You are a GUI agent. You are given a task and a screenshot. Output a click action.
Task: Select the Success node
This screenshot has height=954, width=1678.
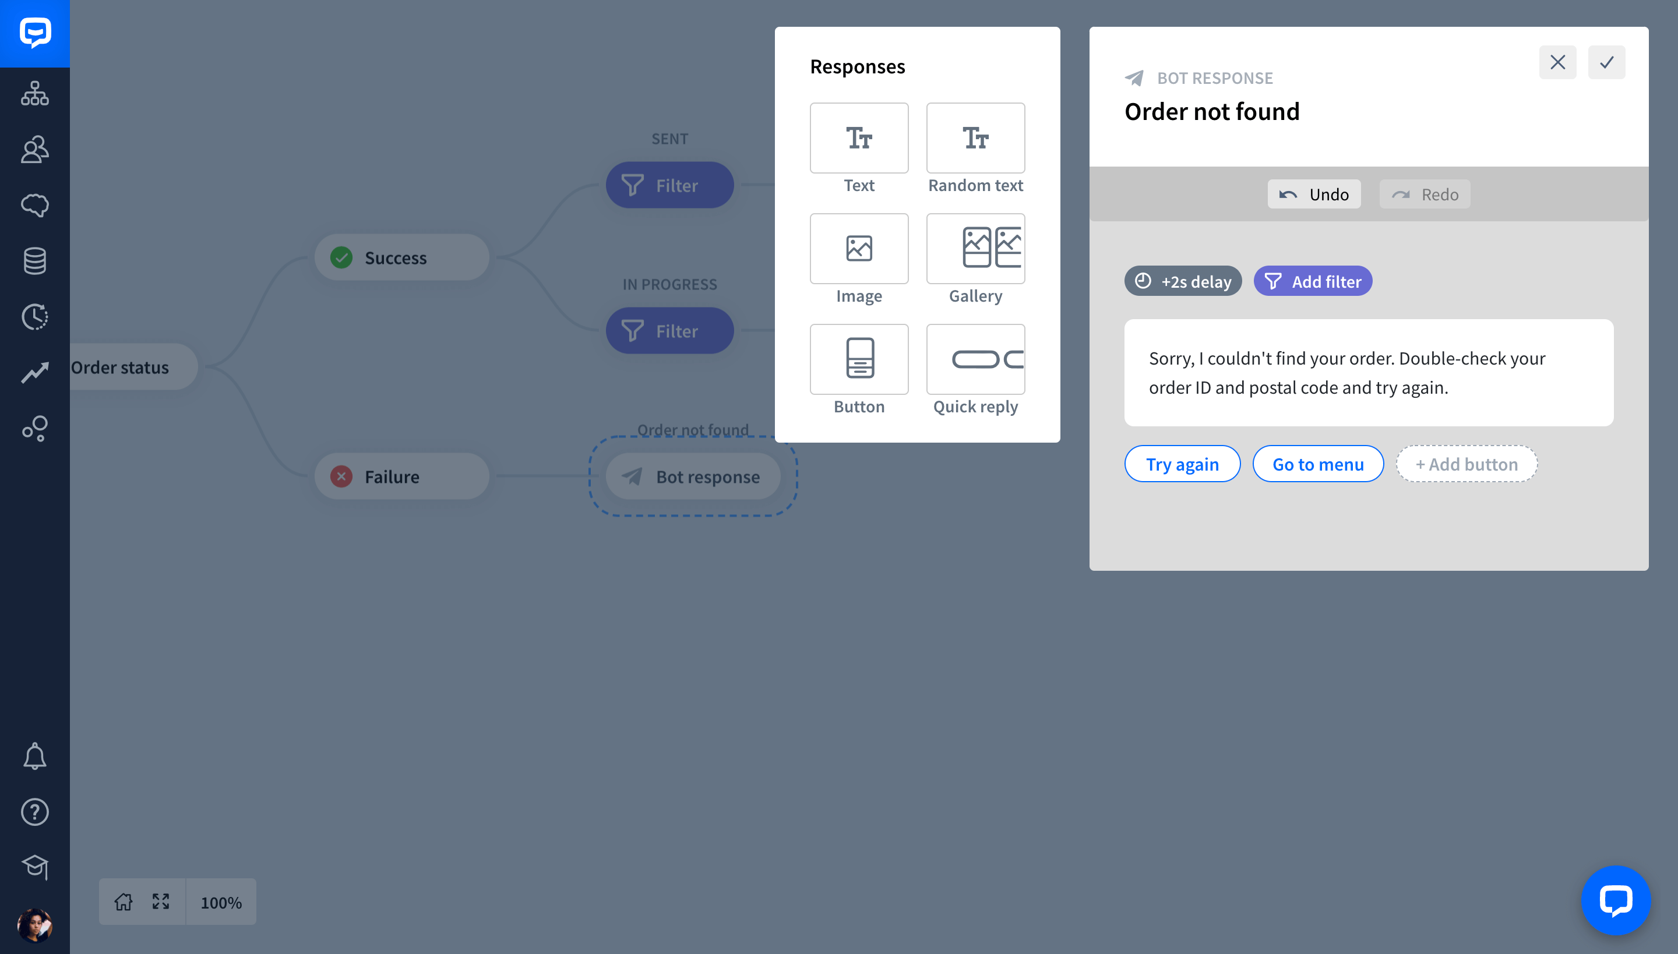tap(401, 257)
